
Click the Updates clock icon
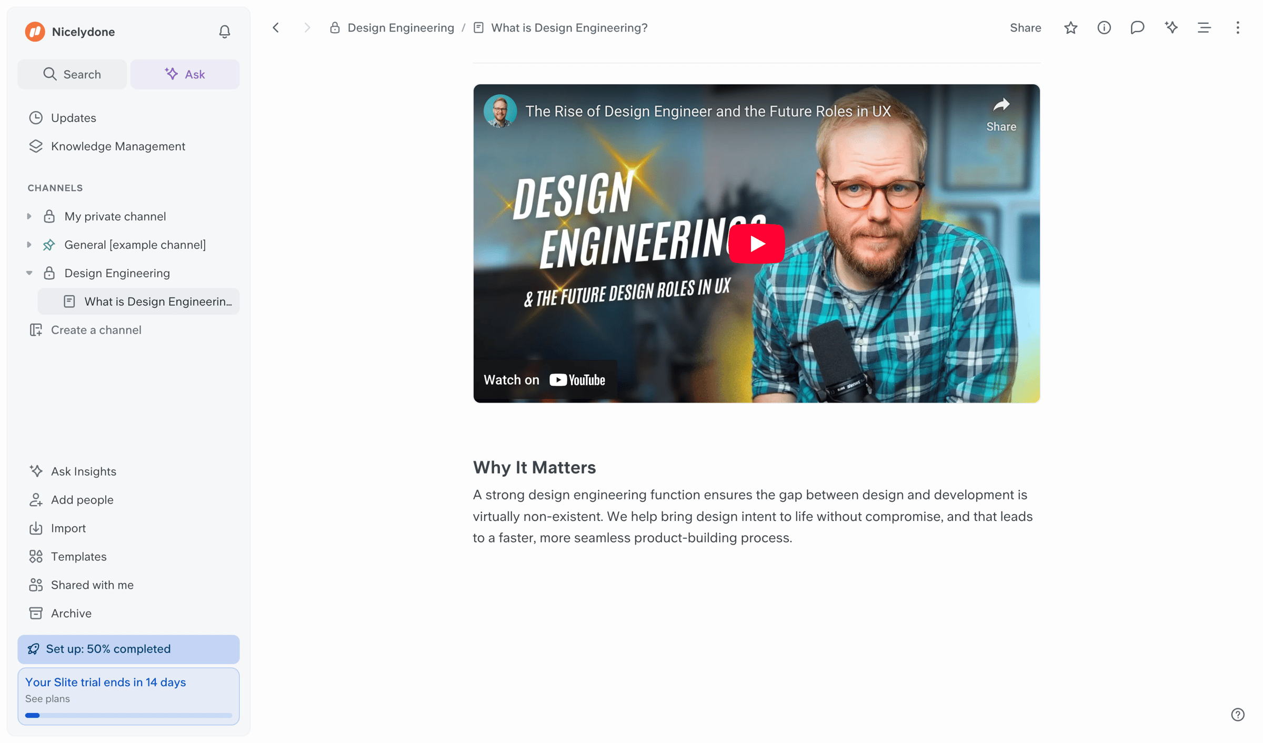coord(36,118)
